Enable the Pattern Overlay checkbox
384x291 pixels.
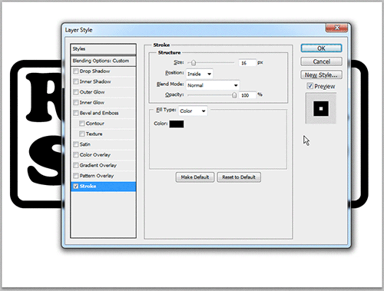[x=76, y=176]
